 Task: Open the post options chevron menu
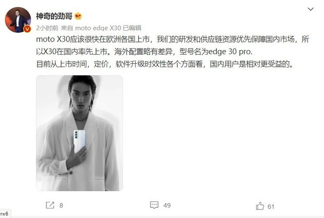click(x=310, y=9)
